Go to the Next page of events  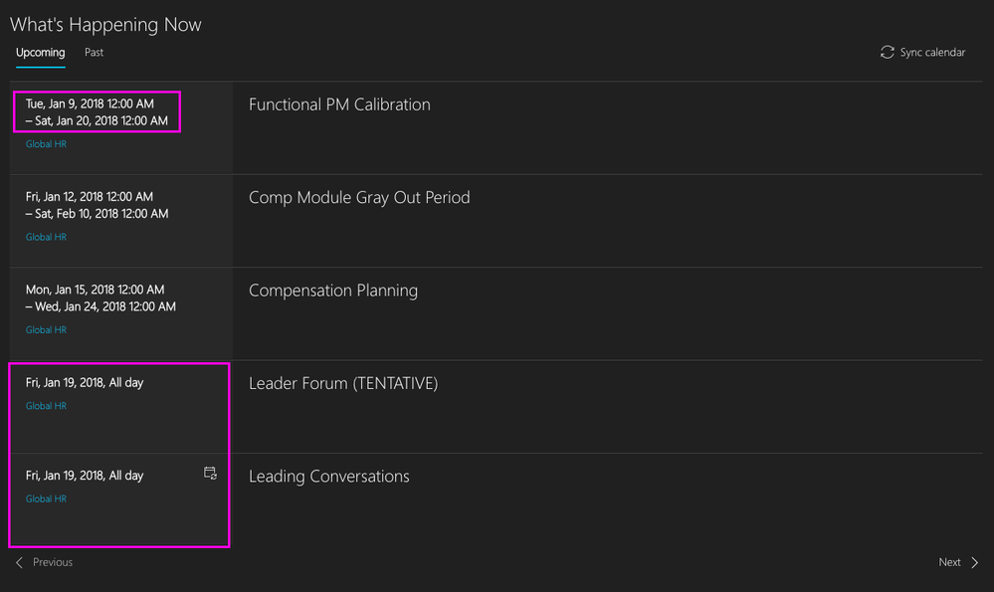950,562
